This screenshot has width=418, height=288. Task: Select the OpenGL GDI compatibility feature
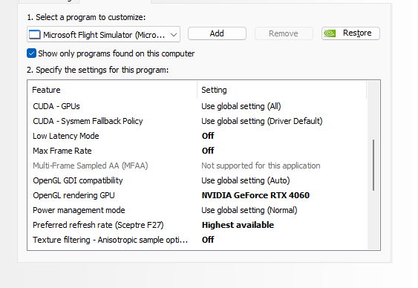point(78,180)
